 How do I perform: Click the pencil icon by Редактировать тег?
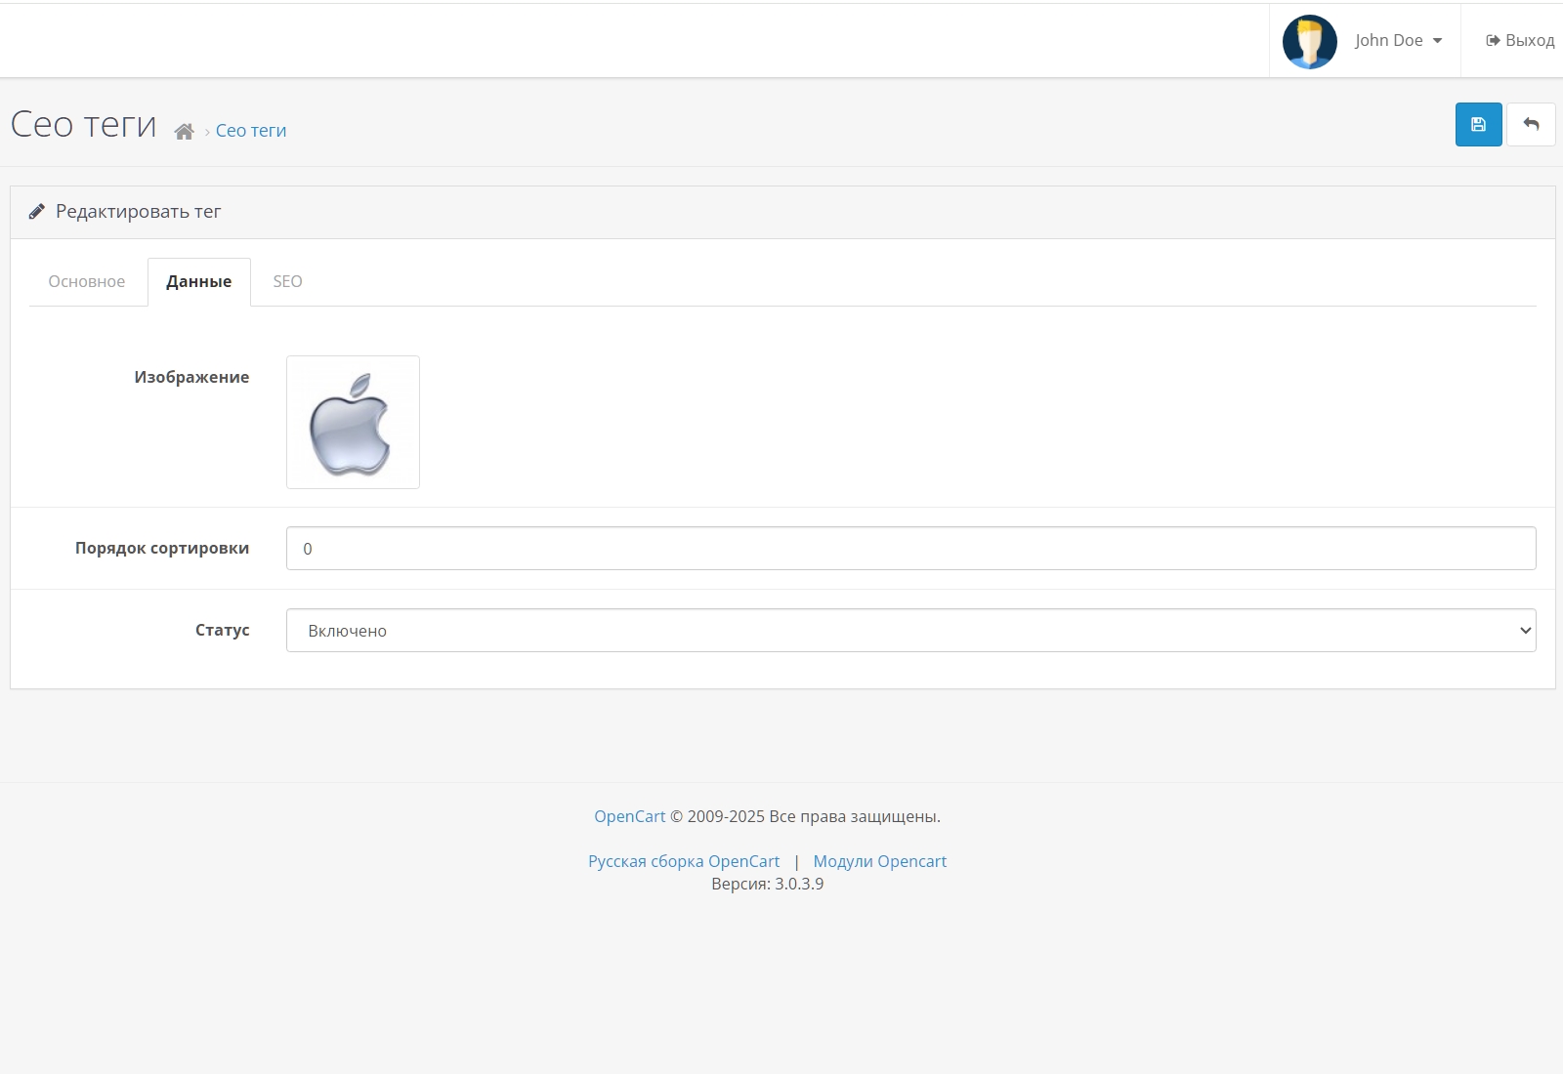click(x=37, y=212)
